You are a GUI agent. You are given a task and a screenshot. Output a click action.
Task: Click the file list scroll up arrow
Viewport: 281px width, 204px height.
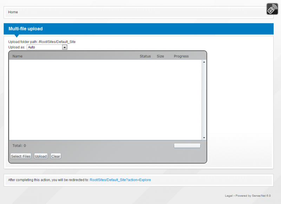coord(204,62)
